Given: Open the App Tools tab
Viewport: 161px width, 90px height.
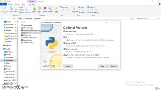Looking at the screenshot, I should tap(32, 4).
